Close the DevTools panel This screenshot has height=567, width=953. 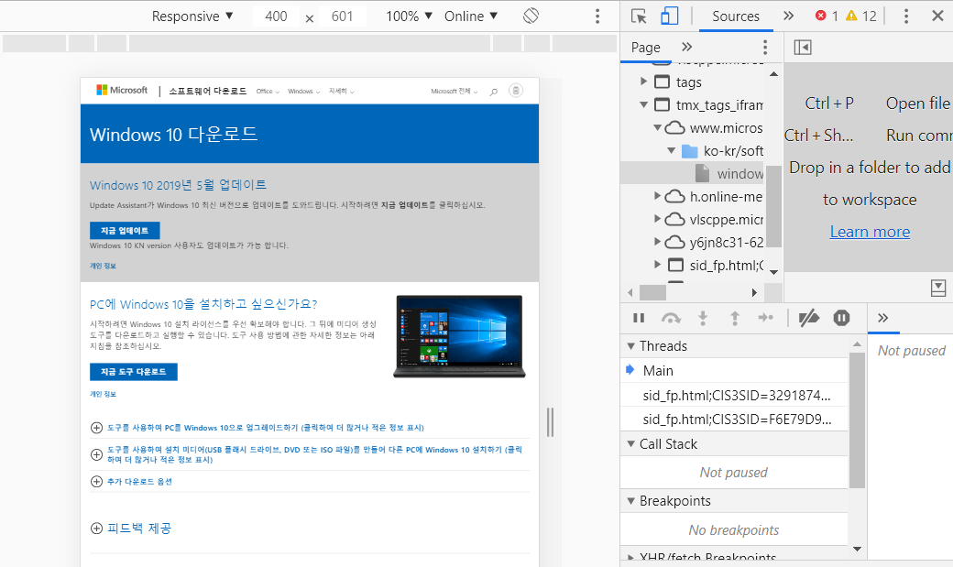tap(937, 16)
